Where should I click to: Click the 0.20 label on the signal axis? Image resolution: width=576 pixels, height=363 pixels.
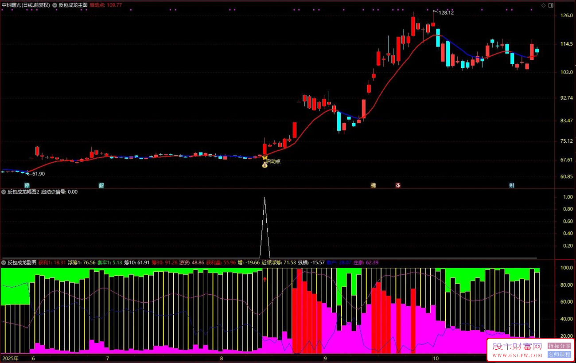[568, 246]
